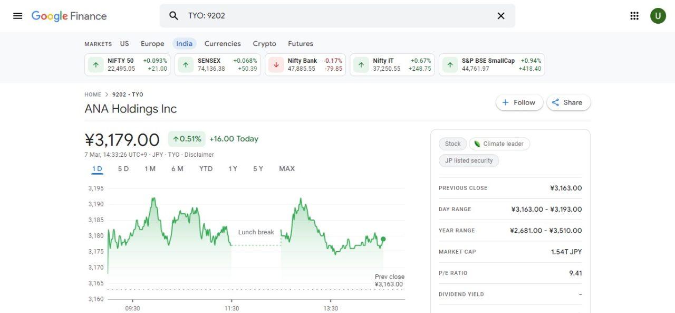This screenshot has width=675, height=313.
Task: Switch chart to 6M range
Action: tap(177, 169)
